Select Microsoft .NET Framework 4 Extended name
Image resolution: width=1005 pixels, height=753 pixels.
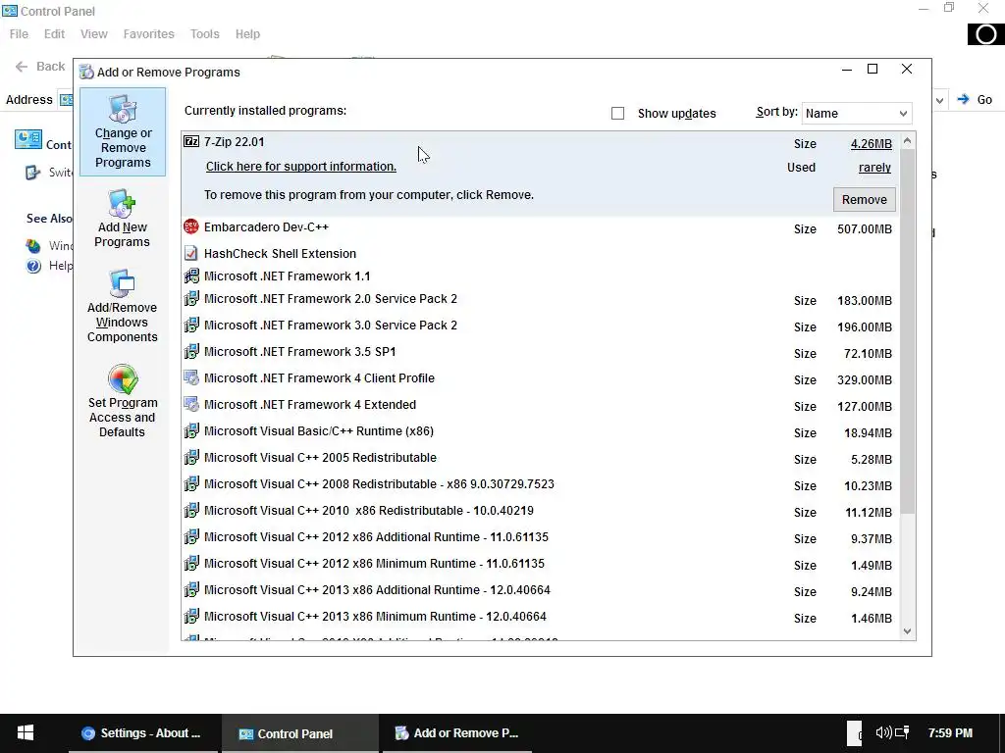click(310, 405)
